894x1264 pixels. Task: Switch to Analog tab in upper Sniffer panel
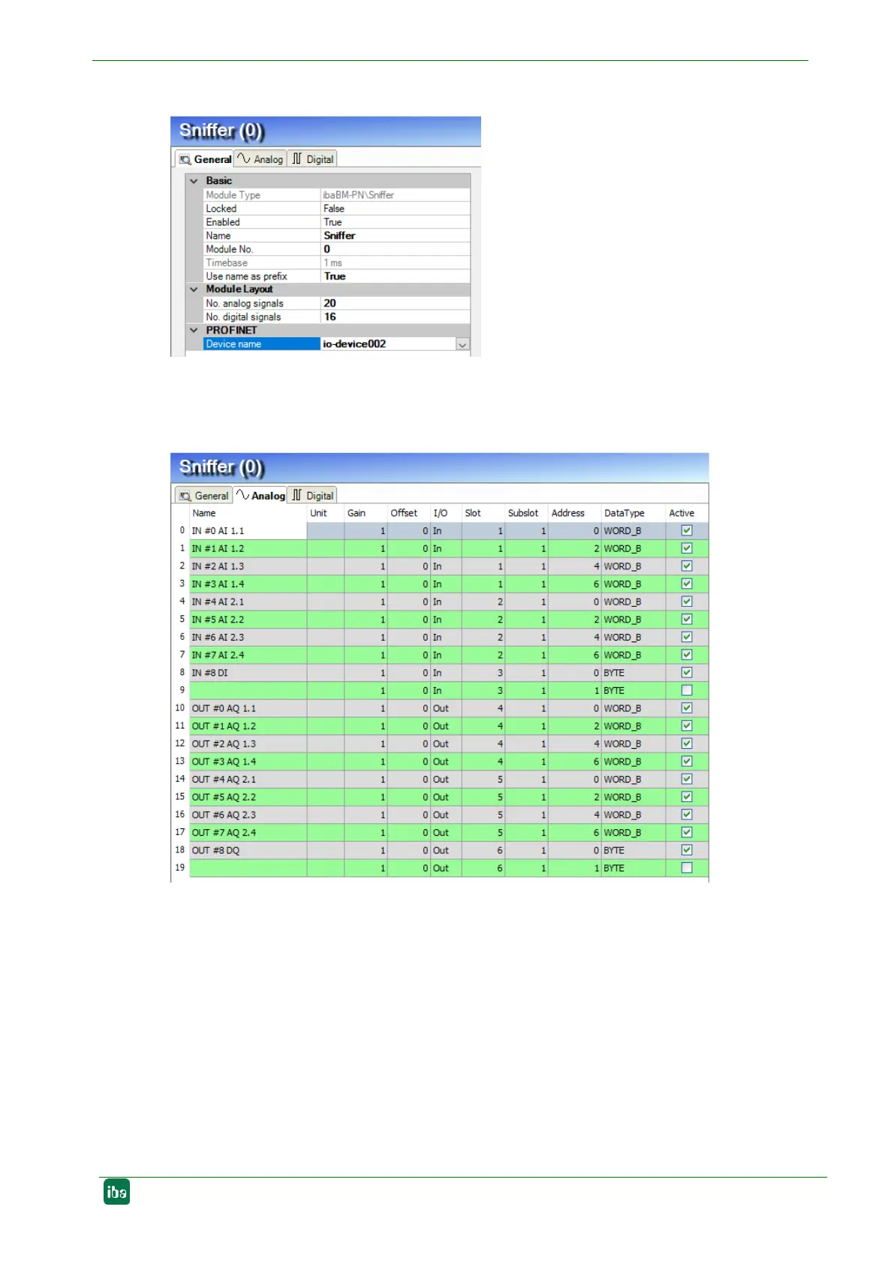click(260, 159)
